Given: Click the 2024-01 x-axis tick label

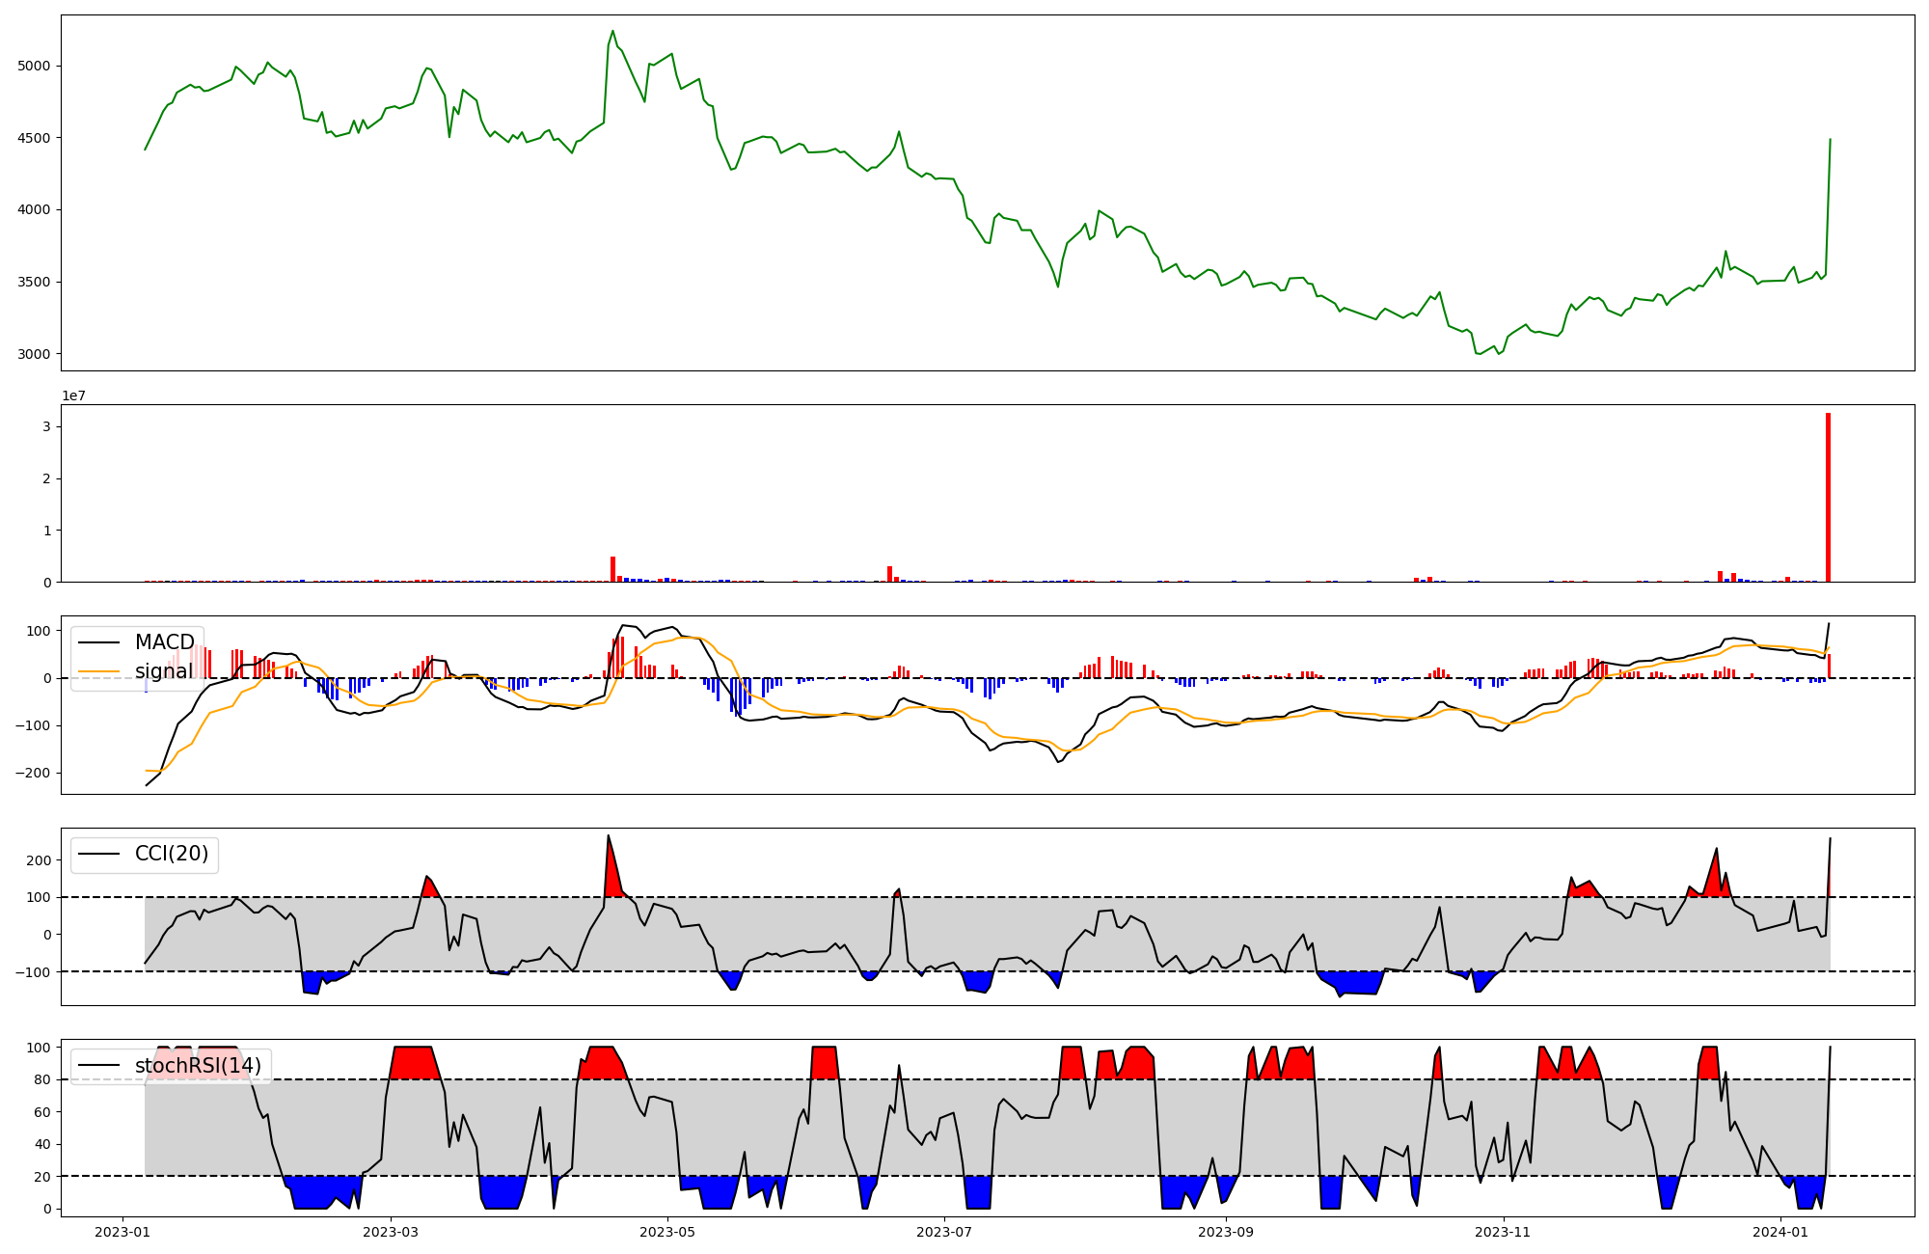Looking at the screenshot, I should pos(1780,1232).
